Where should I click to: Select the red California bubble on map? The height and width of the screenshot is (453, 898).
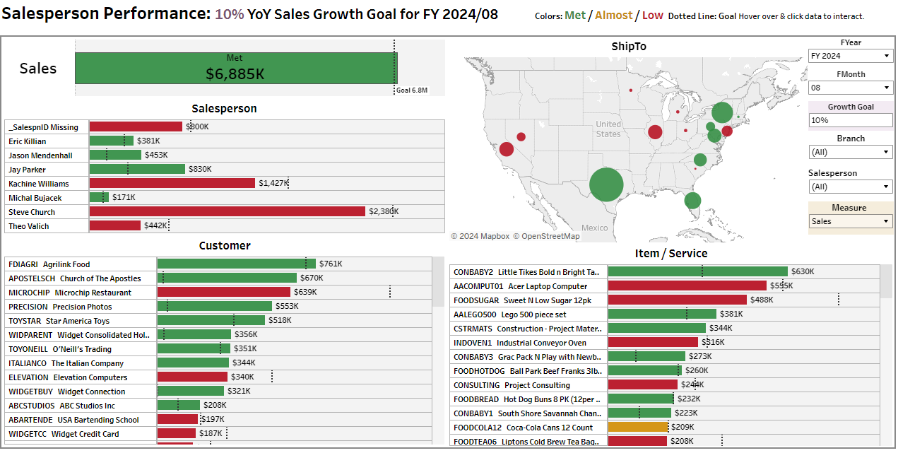click(506, 149)
